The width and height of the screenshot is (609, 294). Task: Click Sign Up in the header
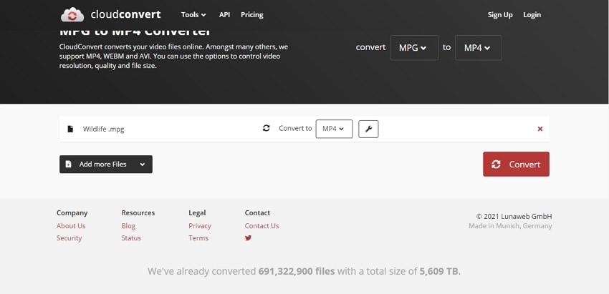500,15
